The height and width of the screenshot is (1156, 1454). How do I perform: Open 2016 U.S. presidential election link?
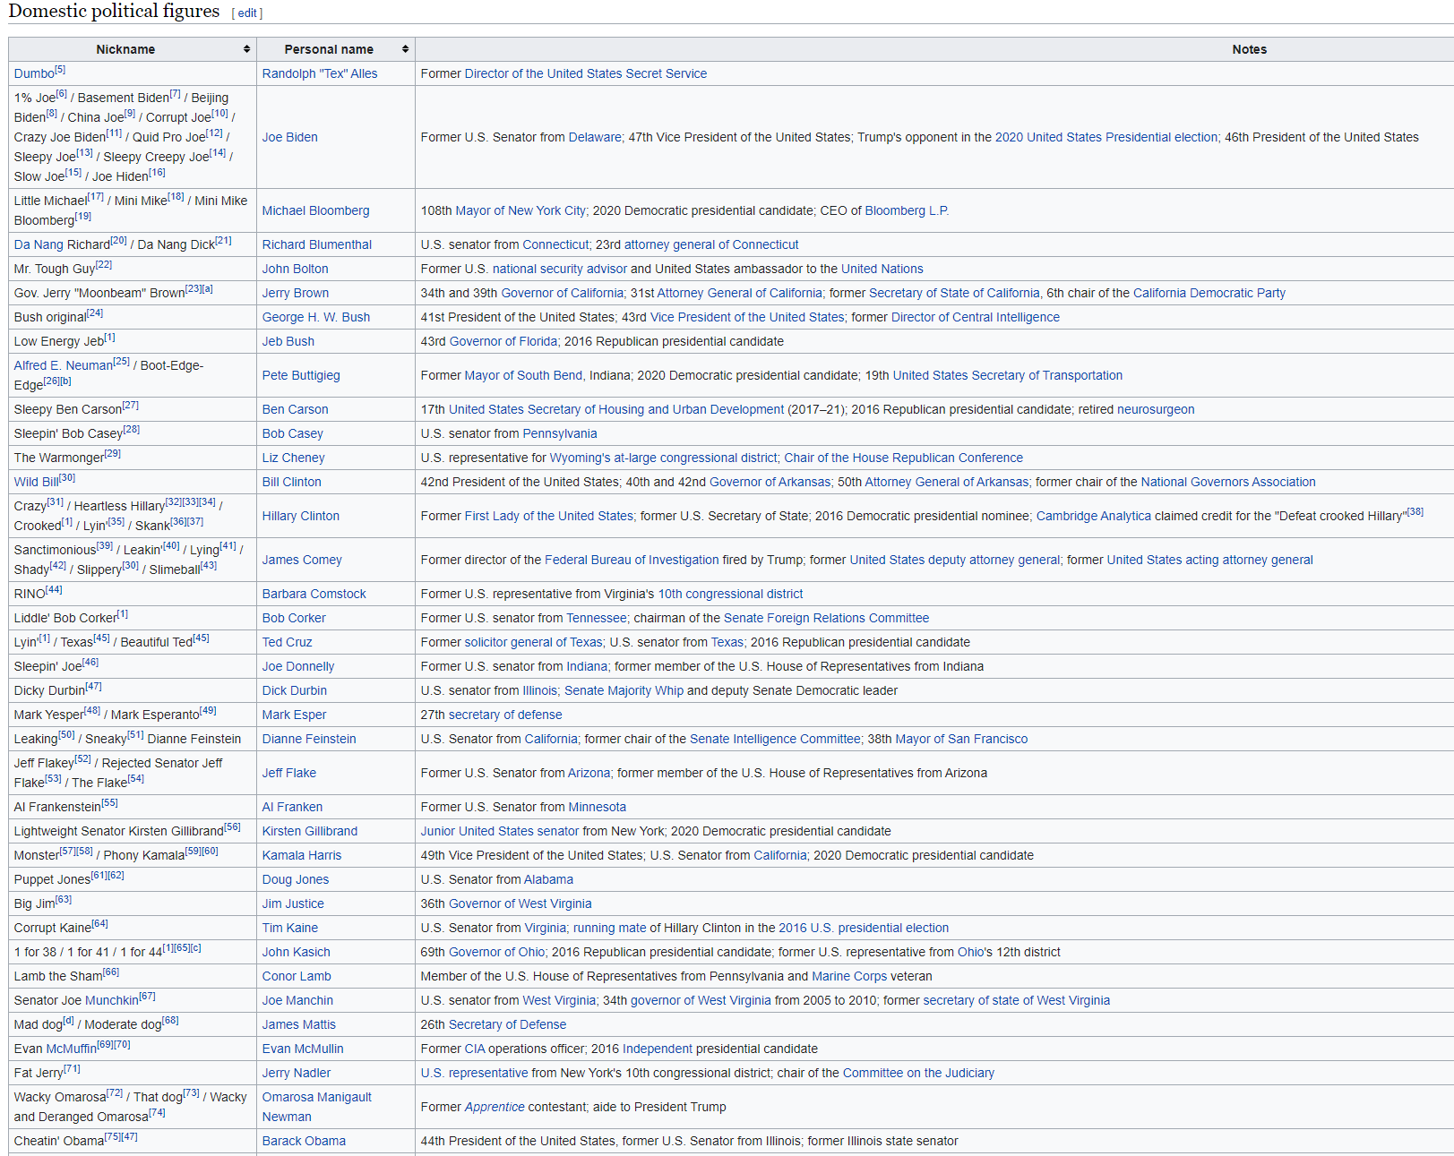864,928
